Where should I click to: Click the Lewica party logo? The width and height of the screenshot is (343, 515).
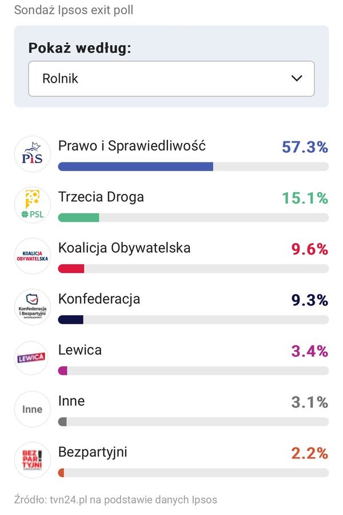pos(33,358)
